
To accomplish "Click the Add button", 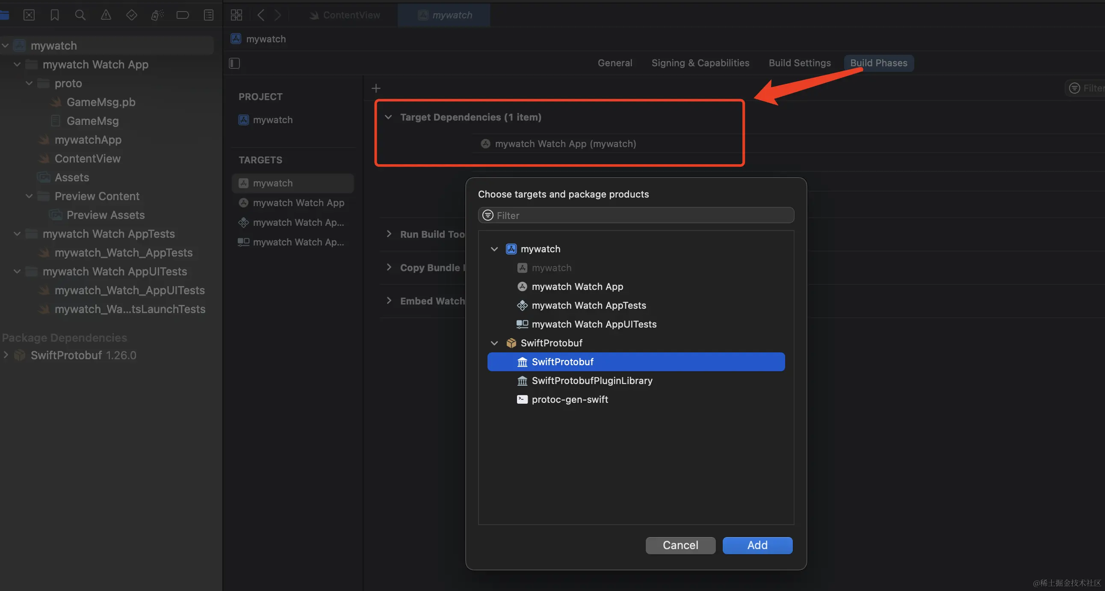I will [x=757, y=545].
